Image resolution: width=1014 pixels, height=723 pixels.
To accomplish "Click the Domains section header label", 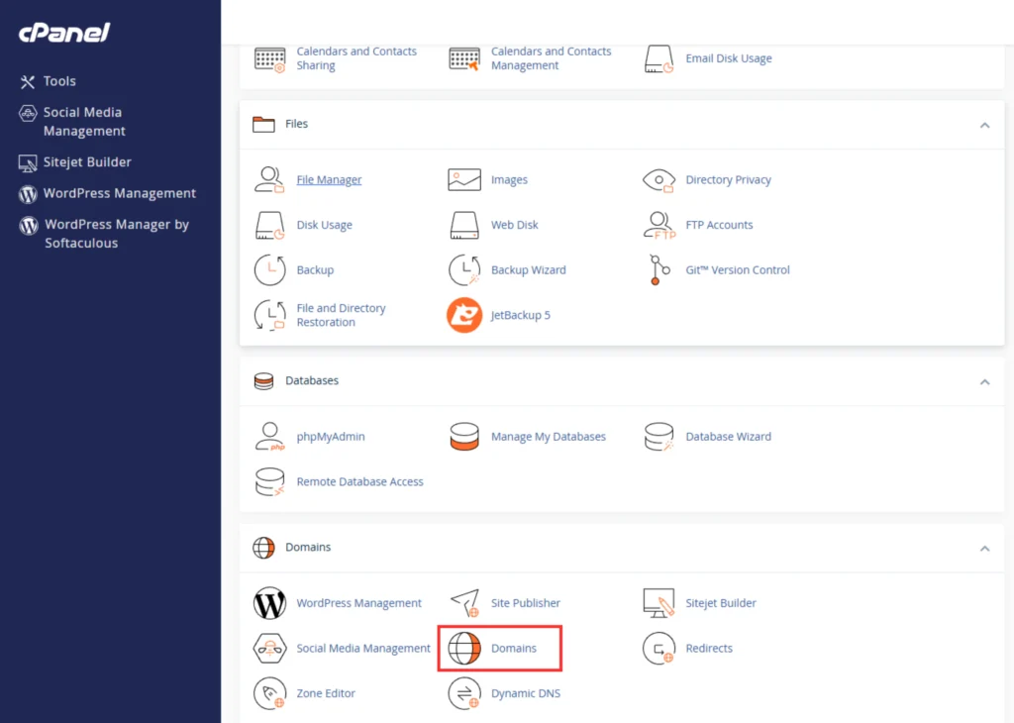I will (308, 547).
